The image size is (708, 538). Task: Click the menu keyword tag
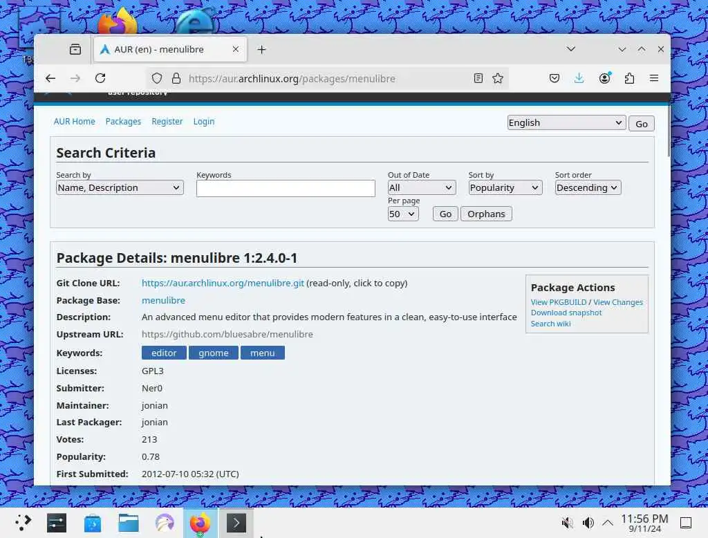262,353
